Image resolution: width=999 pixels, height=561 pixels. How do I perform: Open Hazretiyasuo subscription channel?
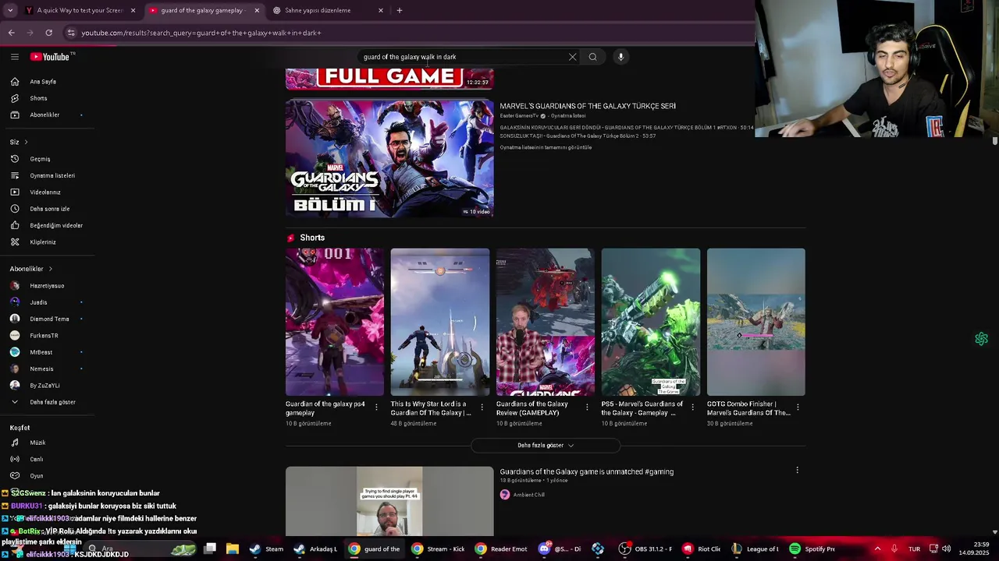pos(47,286)
